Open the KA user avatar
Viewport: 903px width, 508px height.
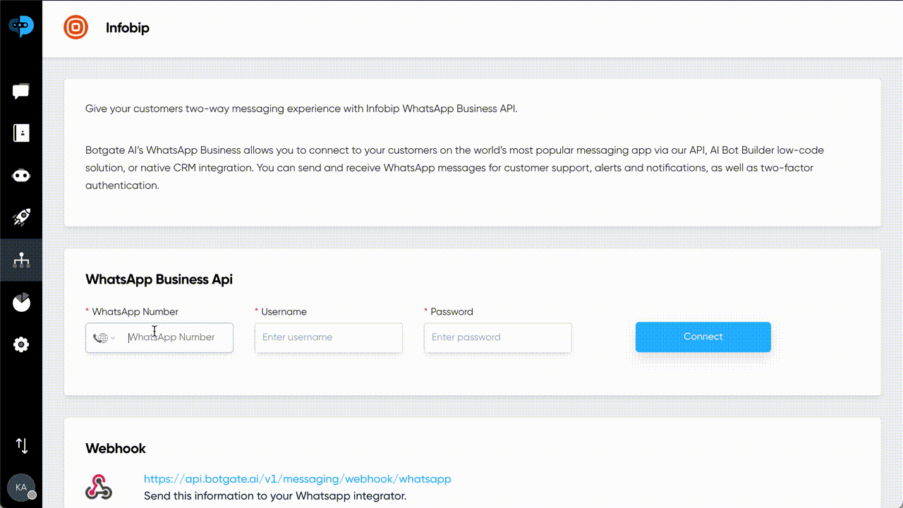coord(21,488)
